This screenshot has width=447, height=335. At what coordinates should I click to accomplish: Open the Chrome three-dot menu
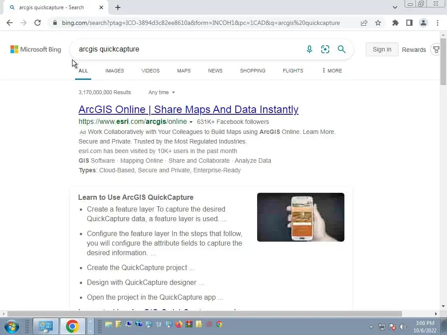(x=437, y=23)
